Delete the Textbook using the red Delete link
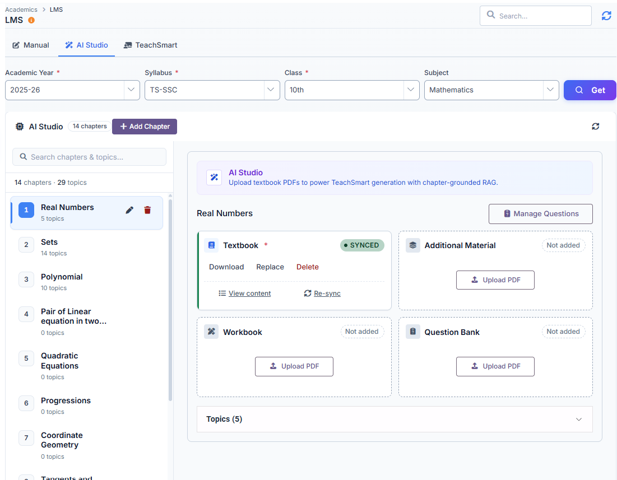Image resolution: width=617 pixels, height=480 pixels. [307, 267]
